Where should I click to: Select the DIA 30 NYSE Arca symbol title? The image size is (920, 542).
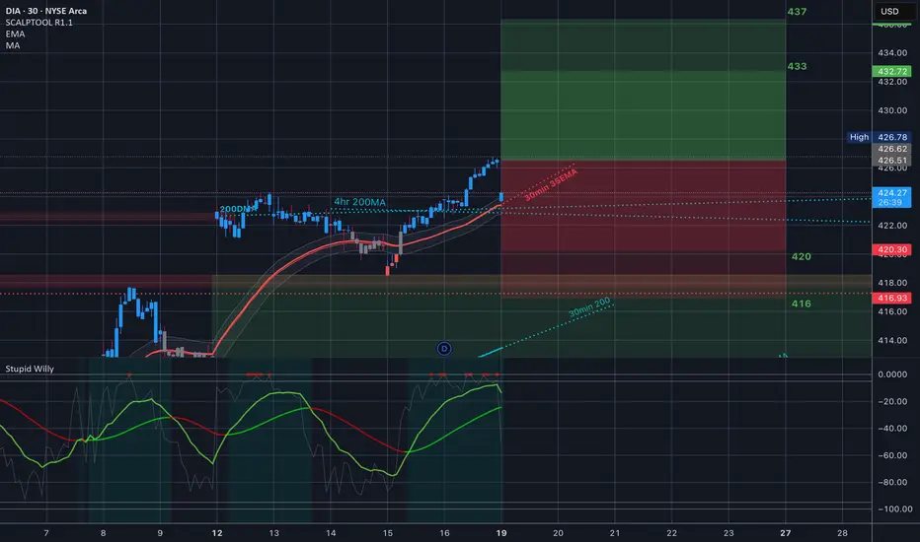[45, 11]
